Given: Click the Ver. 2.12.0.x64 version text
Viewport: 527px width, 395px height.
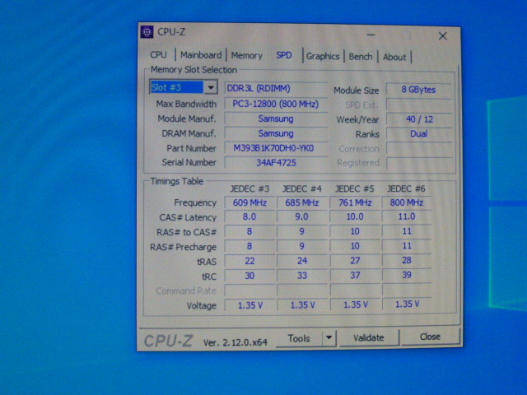Looking at the screenshot, I should pos(235,342).
